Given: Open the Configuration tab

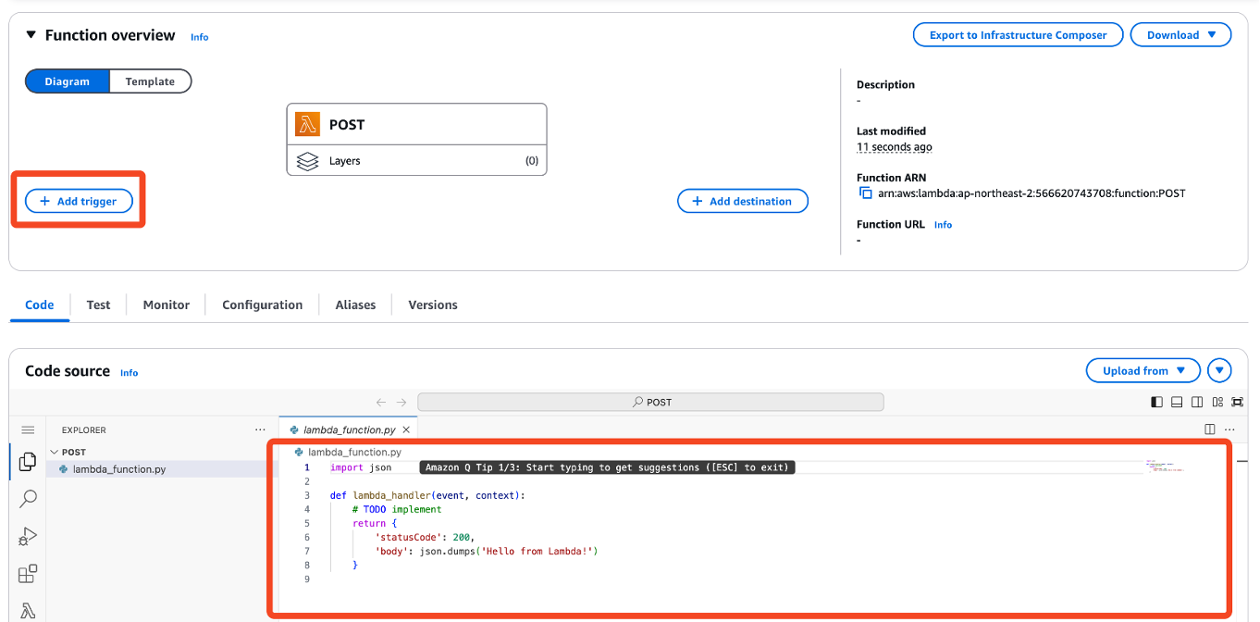Looking at the screenshot, I should point(263,305).
